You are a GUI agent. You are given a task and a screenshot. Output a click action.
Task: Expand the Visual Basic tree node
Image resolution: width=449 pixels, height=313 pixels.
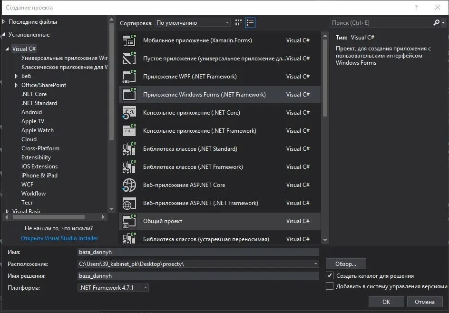click(x=7, y=211)
